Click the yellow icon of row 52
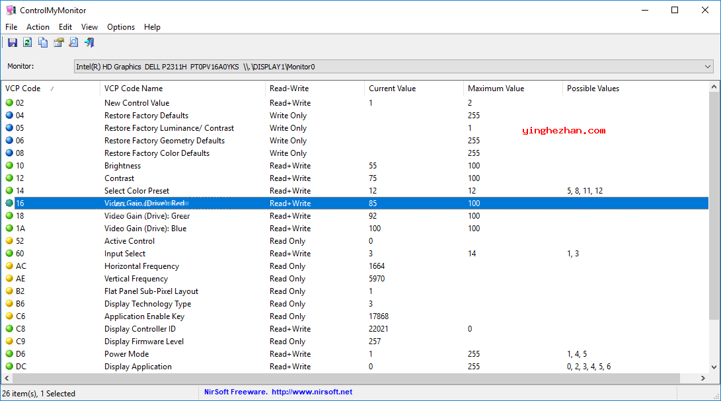 click(x=9, y=240)
